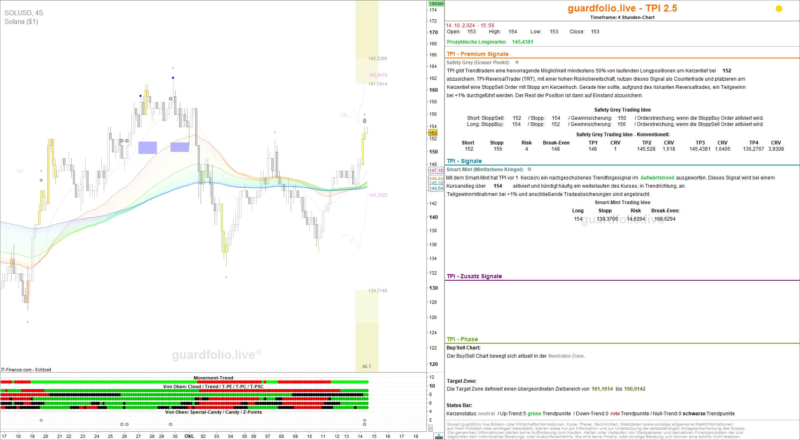800x440 pixels.
Task: Click the pink 143,3522 level label
Action: 378,195
